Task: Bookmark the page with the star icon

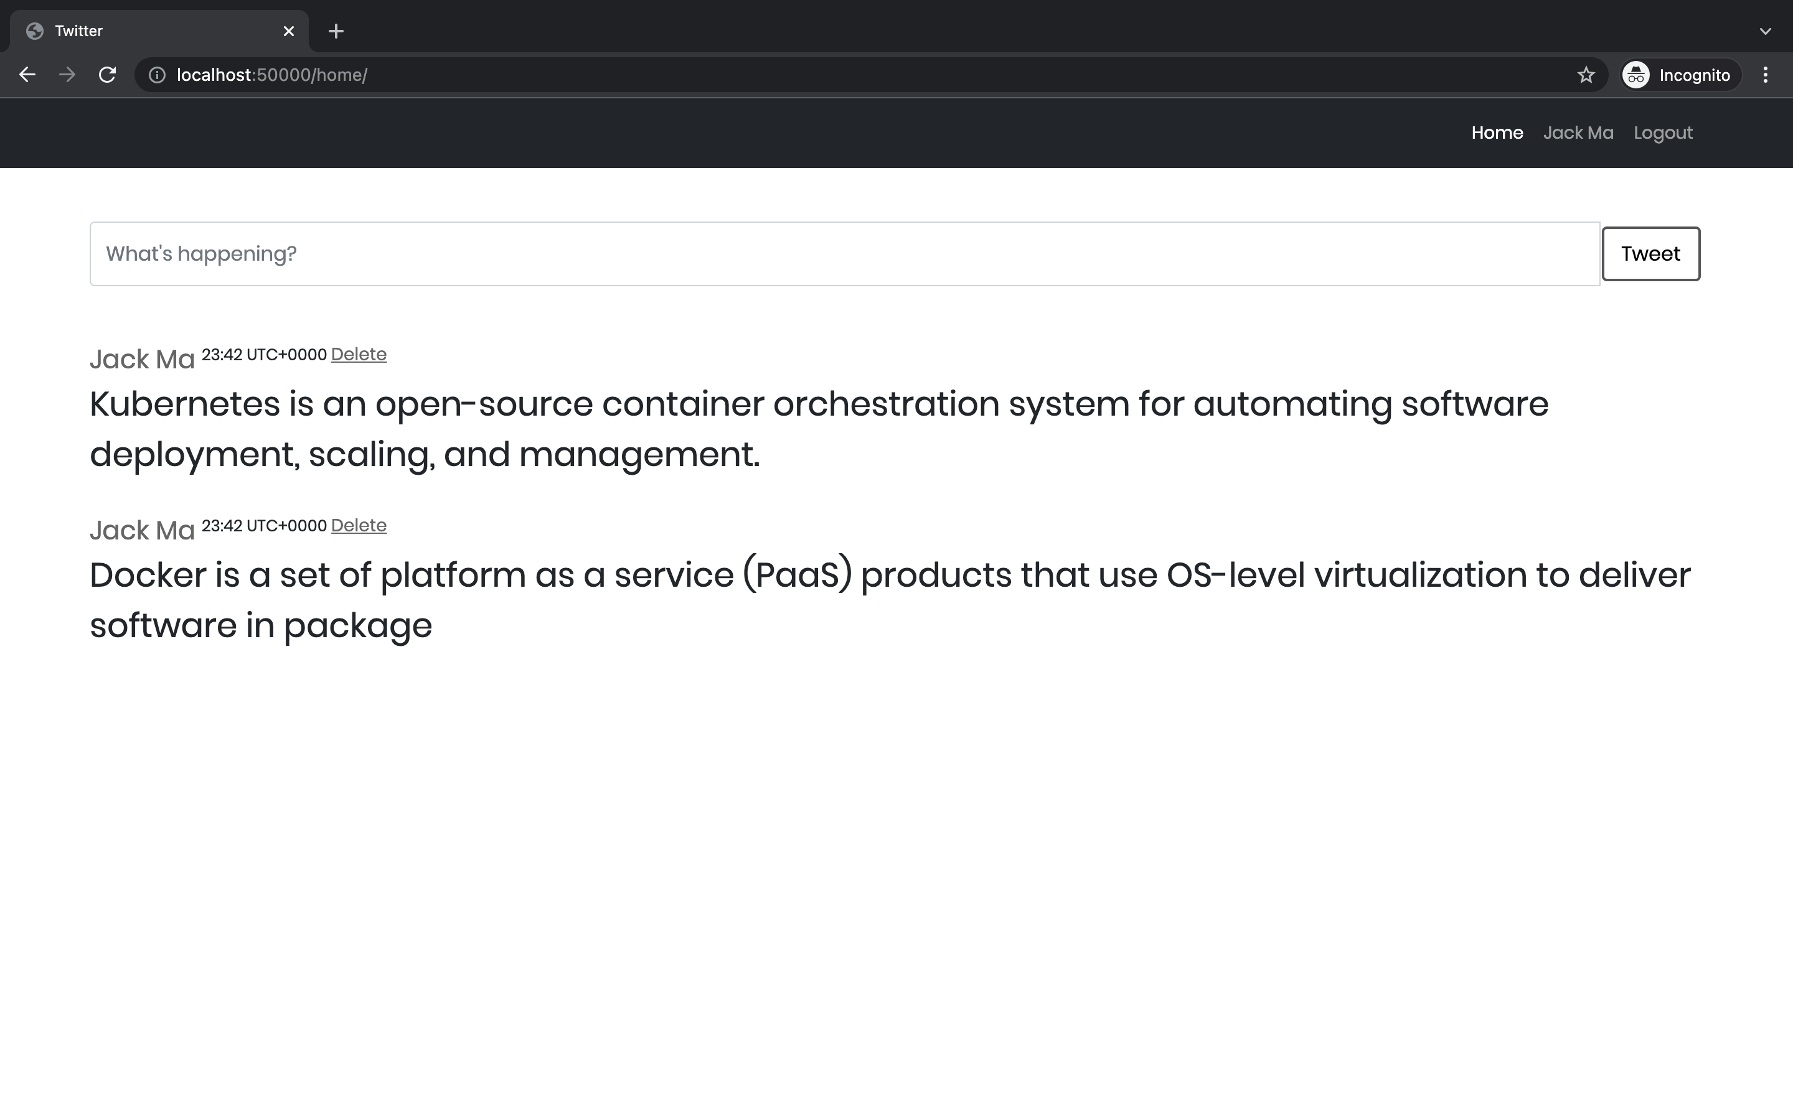Action: 1586,75
